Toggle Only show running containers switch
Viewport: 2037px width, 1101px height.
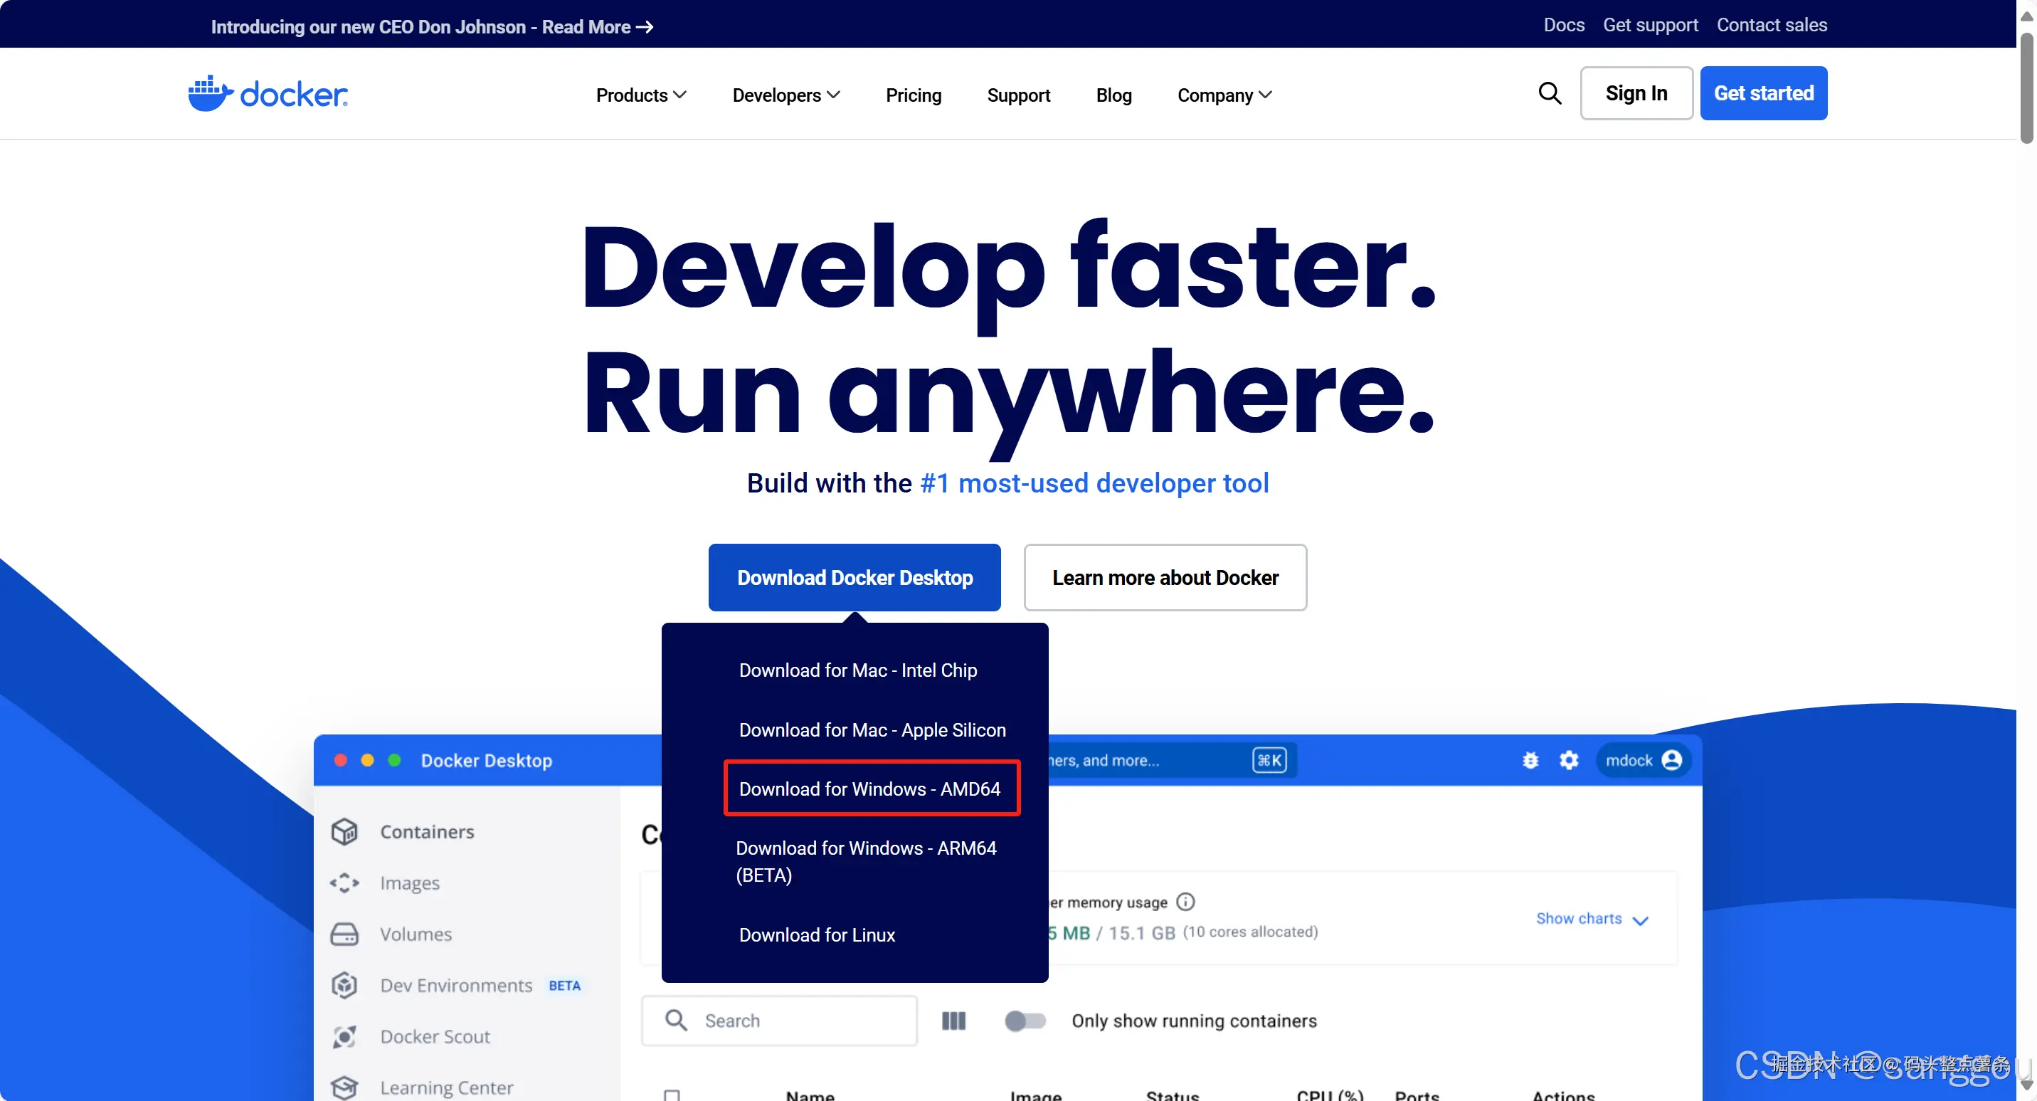[1025, 1021]
